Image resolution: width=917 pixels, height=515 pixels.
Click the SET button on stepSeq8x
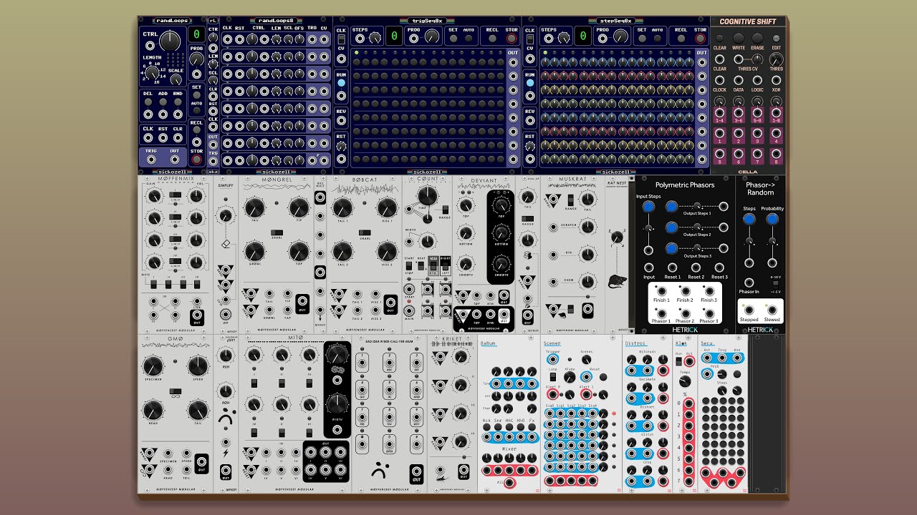tap(642, 39)
